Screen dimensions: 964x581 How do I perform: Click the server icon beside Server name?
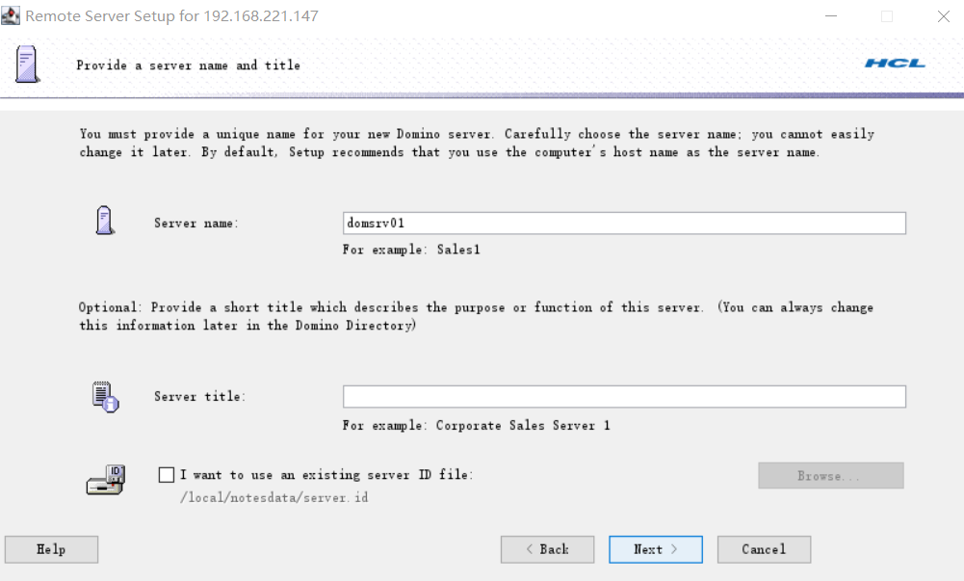(105, 220)
